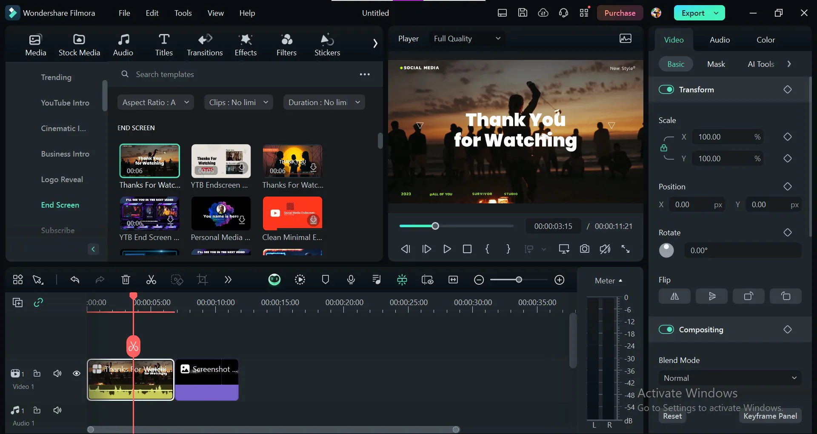
Task: Open the Duration filter dropdown
Action: pos(324,102)
